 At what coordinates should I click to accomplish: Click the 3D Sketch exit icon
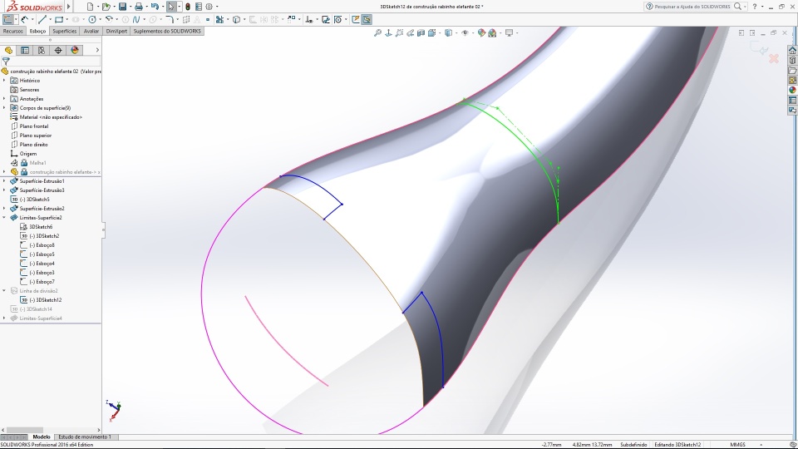8,19
